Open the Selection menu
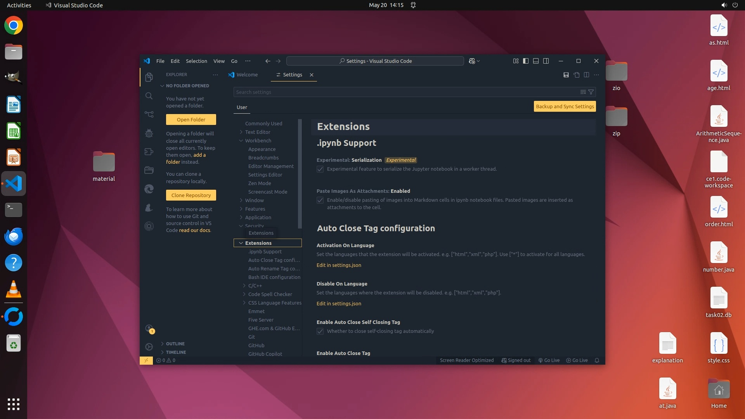Screen dimensions: 745x419 click(x=196, y=61)
